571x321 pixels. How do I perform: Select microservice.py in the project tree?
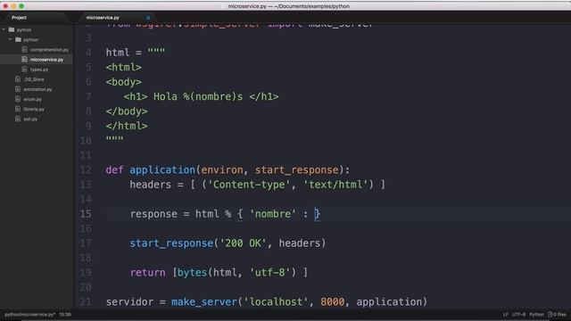tap(46, 60)
